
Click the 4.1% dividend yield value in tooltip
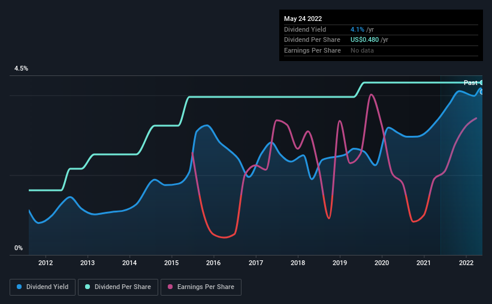[x=357, y=29]
